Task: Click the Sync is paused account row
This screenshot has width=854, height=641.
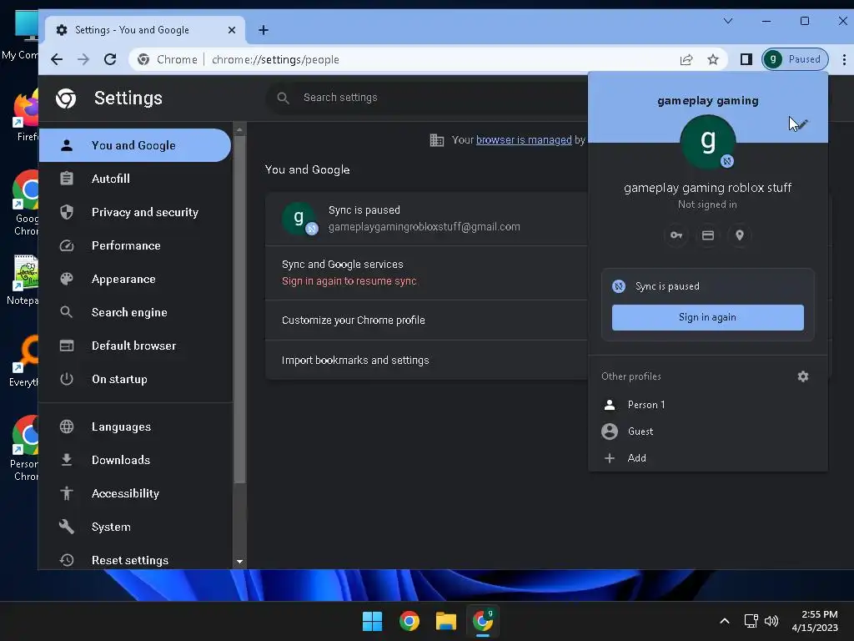Action: 426,219
